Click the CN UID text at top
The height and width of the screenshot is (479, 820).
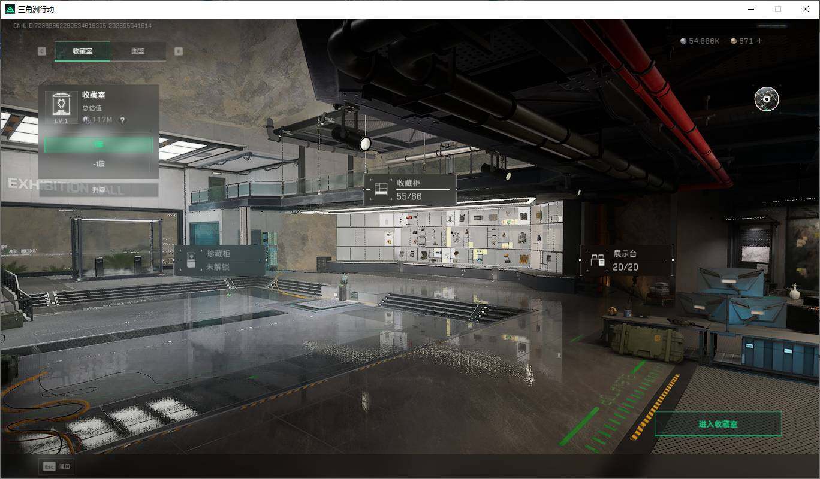pos(83,26)
